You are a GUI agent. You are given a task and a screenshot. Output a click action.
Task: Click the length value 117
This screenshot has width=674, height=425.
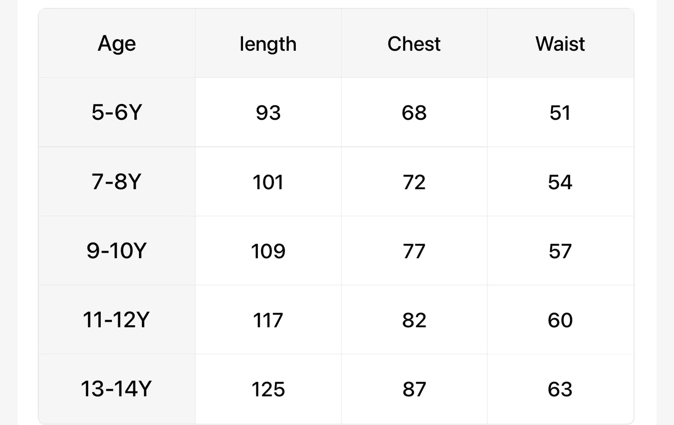click(268, 320)
